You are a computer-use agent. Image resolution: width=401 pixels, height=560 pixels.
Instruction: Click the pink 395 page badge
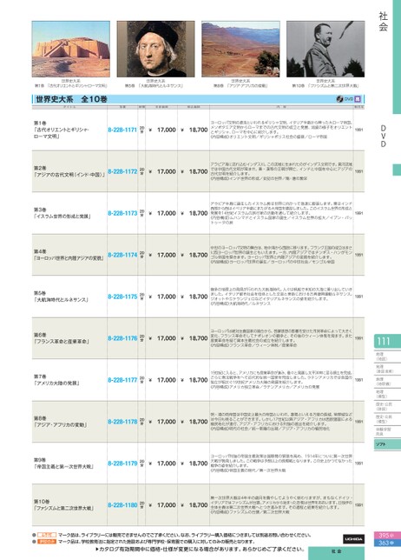click(x=387, y=536)
